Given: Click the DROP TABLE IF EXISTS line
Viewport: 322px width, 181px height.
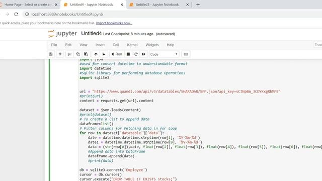Looking at the screenshot, I should (128, 179).
